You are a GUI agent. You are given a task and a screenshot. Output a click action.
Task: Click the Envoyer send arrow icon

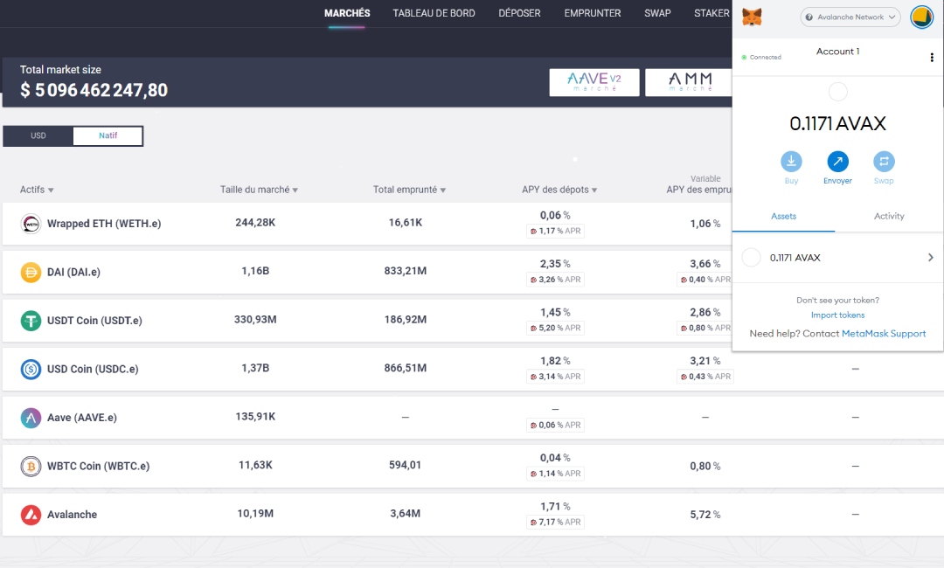pos(837,162)
